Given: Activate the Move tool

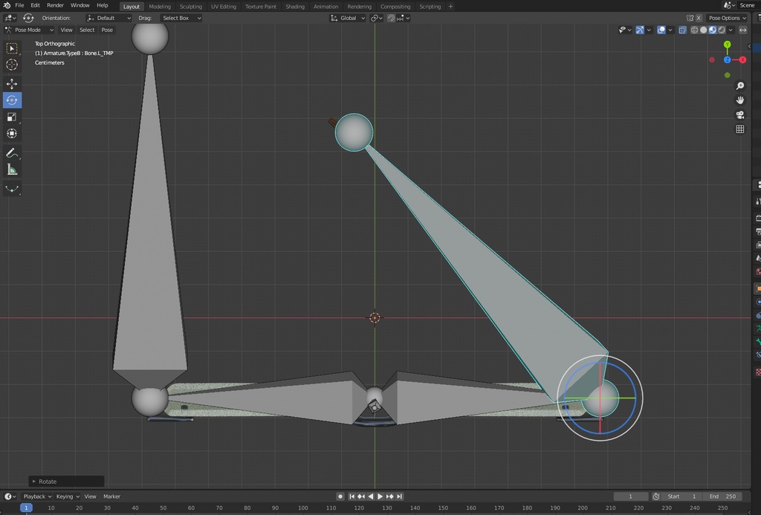Looking at the screenshot, I should point(12,83).
